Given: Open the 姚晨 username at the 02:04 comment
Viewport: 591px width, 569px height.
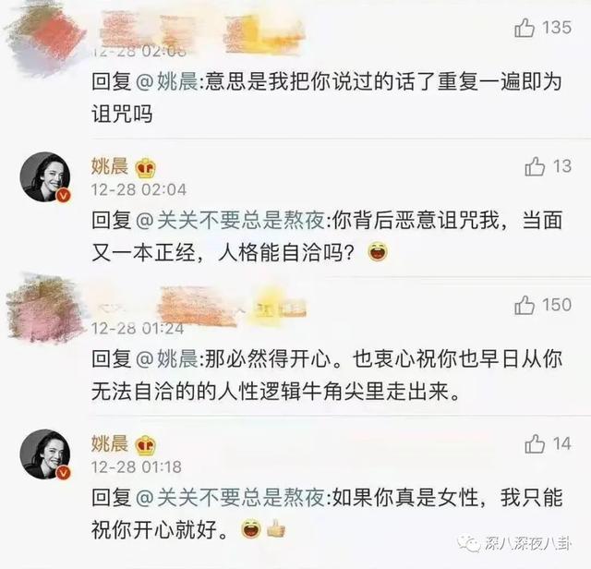Looking at the screenshot, I should click(x=110, y=166).
